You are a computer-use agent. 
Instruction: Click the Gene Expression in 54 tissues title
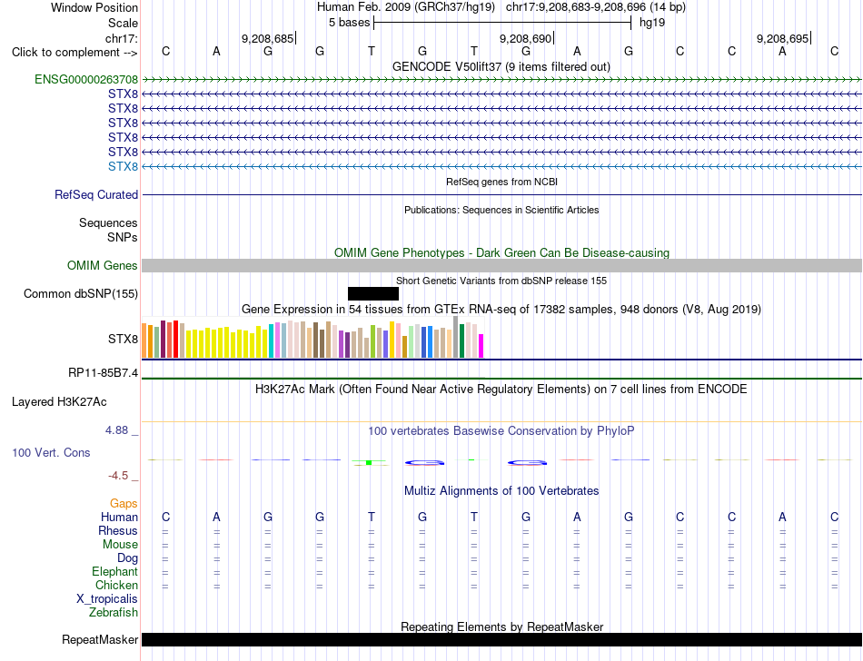pos(501,309)
